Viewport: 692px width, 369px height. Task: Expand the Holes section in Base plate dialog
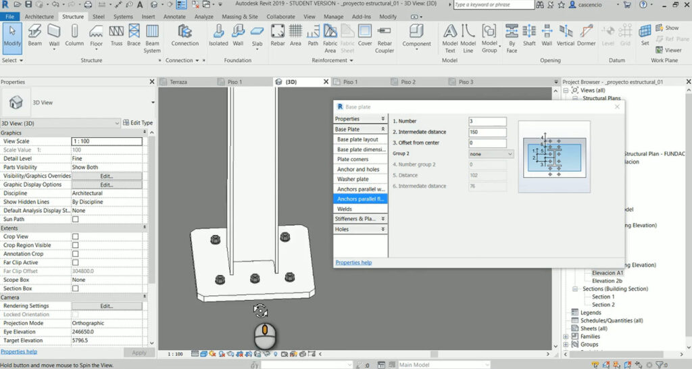(360, 229)
